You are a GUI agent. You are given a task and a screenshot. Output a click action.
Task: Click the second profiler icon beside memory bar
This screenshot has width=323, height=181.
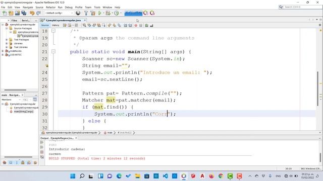click(x=152, y=13)
